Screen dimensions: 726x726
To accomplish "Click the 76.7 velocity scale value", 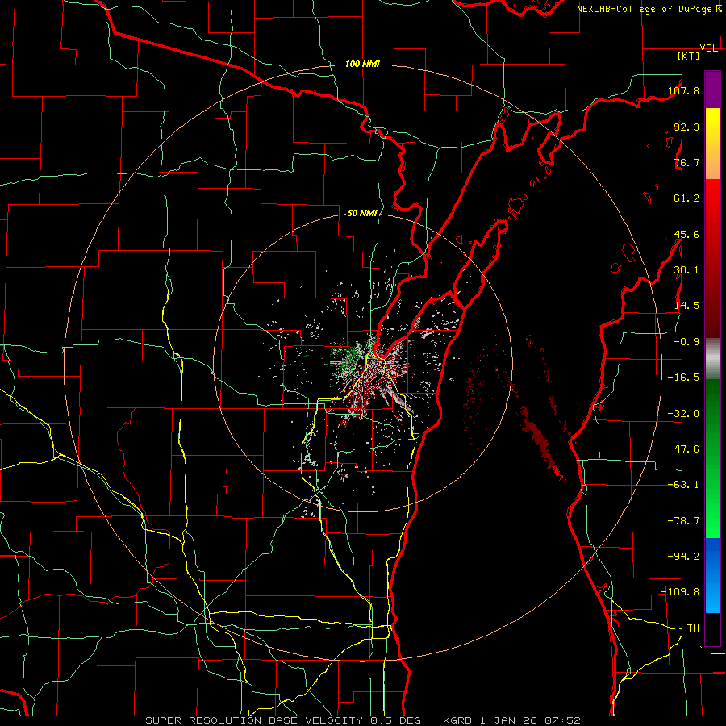I will [686, 162].
